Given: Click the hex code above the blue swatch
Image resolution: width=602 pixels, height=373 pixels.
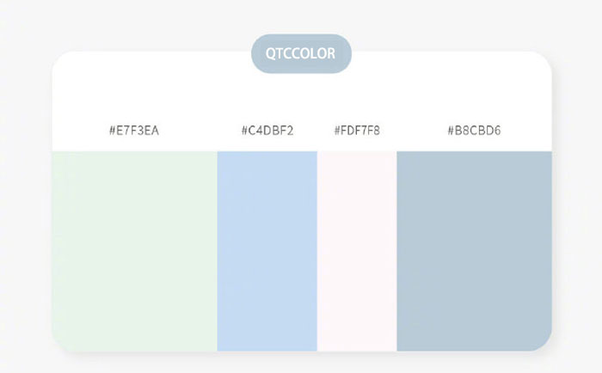Looking at the screenshot, I should click(x=267, y=131).
